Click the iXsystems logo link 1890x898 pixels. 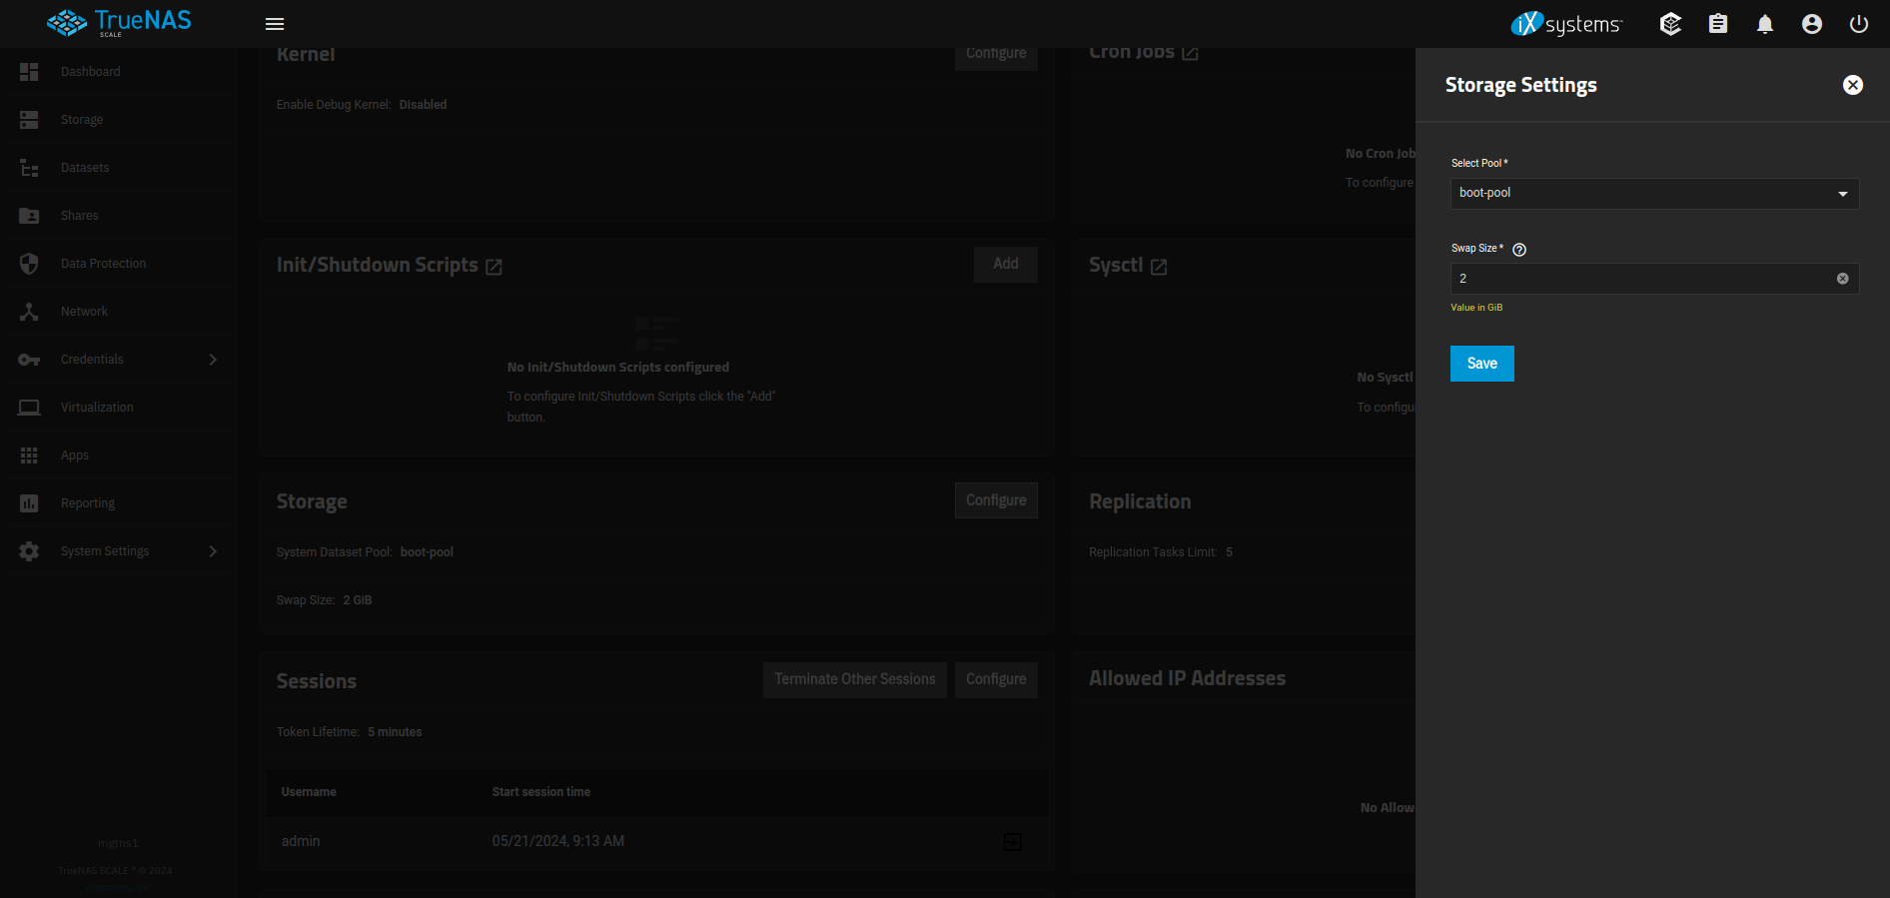(x=1566, y=24)
